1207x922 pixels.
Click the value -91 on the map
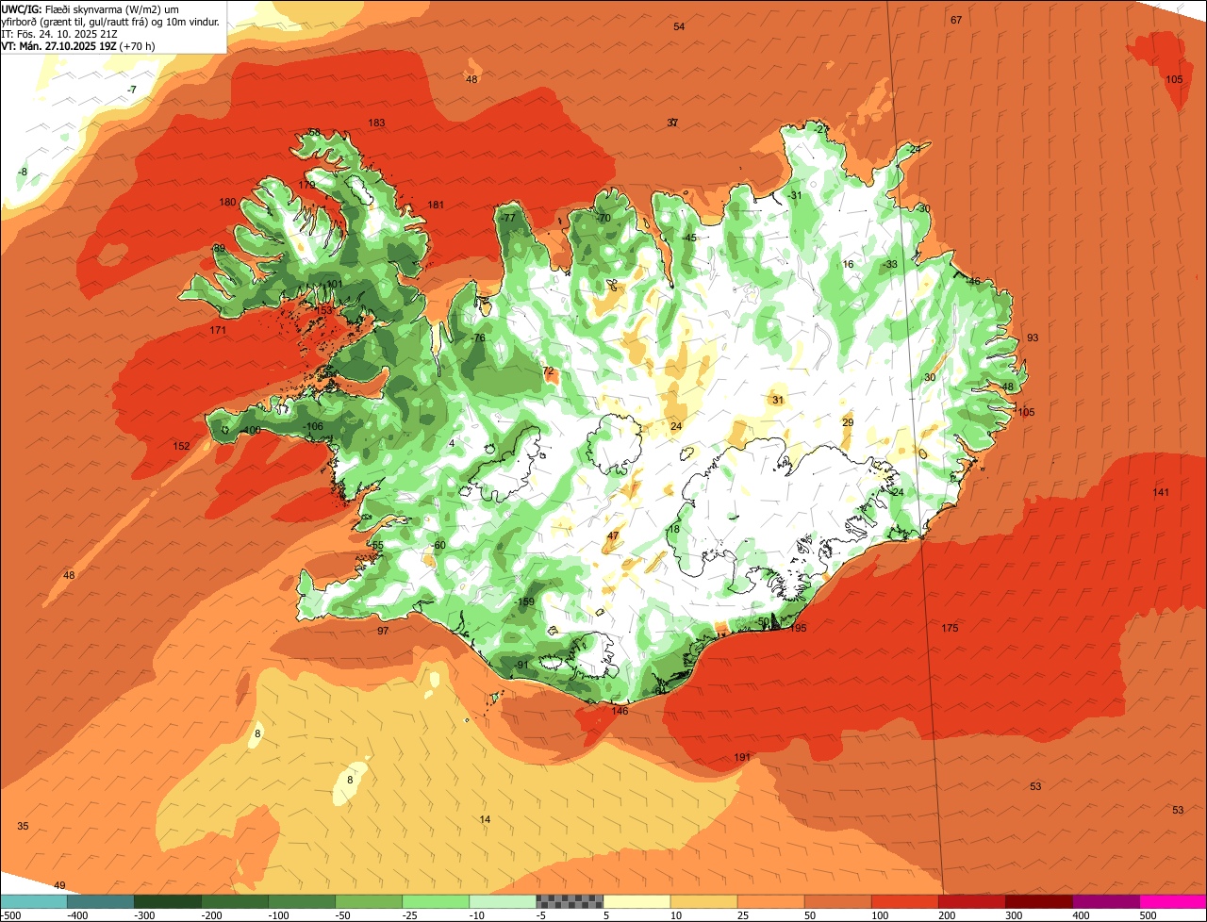click(x=521, y=666)
